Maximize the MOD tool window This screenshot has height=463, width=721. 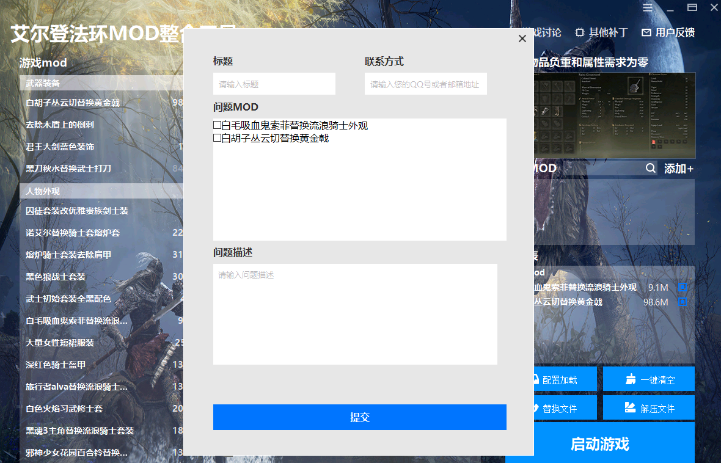pyautogui.click(x=692, y=7)
